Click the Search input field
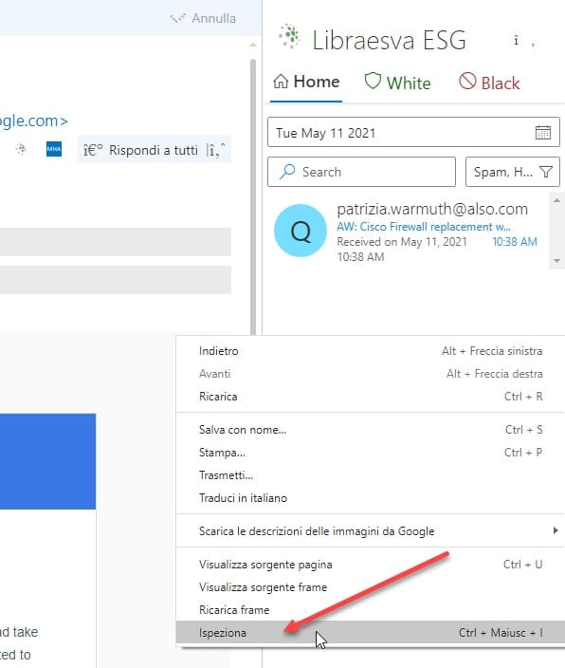The height and width of the screenshot is (668, 565). click(x=361, y=172)
